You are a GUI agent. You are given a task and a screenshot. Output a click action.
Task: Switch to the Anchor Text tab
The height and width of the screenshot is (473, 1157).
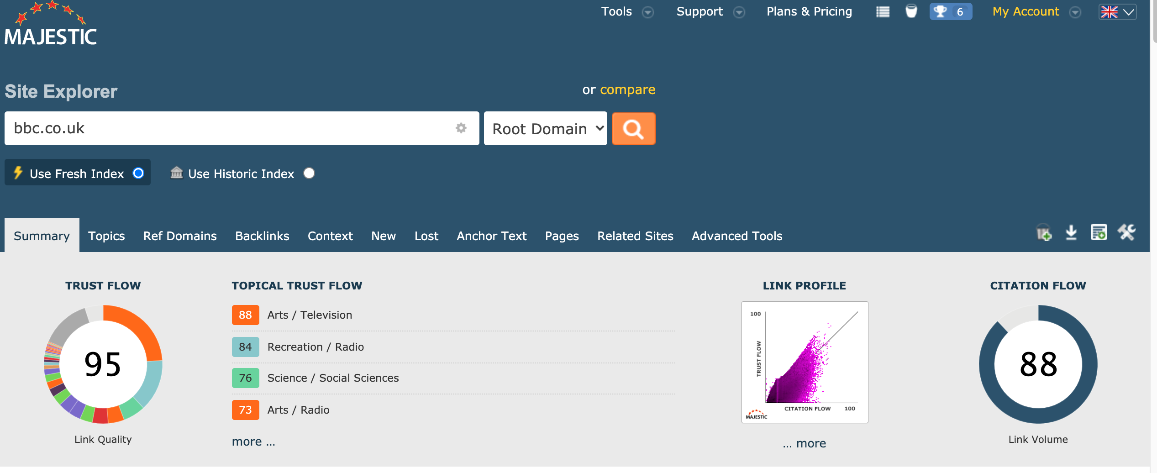pos(492,236)
